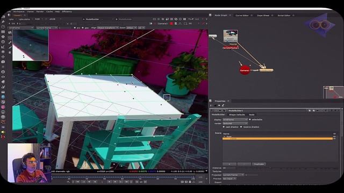The height and width of the screenshot is (193, 344).
Task: Open the rgba.alpha channel dropdown
Action: [x=25, y=19]
